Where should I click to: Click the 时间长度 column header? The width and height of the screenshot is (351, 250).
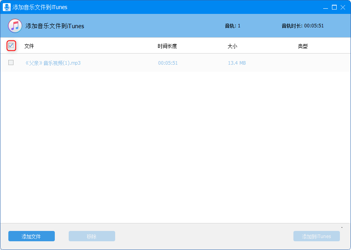point(167,46)
